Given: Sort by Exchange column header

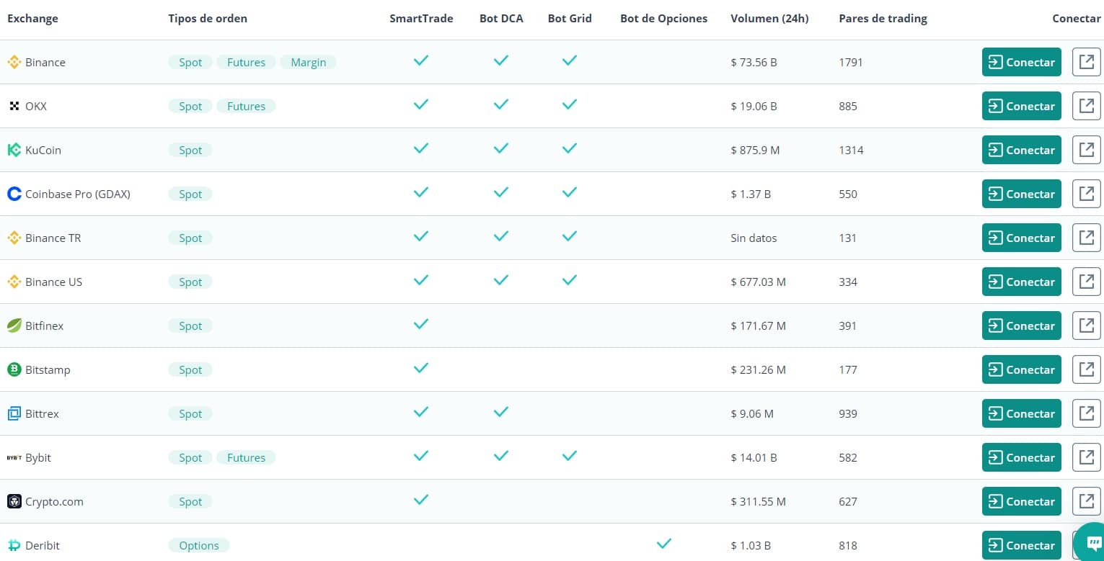Looking at the screenshot, I should (32, 18).
